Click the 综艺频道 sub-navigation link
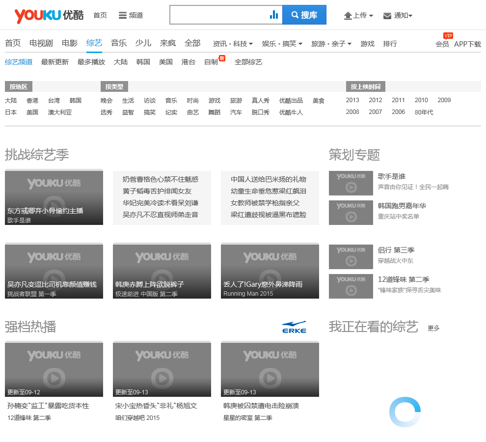486x442 pixels. pos(19,62)
